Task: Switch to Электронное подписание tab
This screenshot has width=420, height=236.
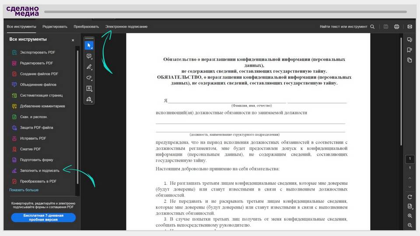Action: pos(126,27)
